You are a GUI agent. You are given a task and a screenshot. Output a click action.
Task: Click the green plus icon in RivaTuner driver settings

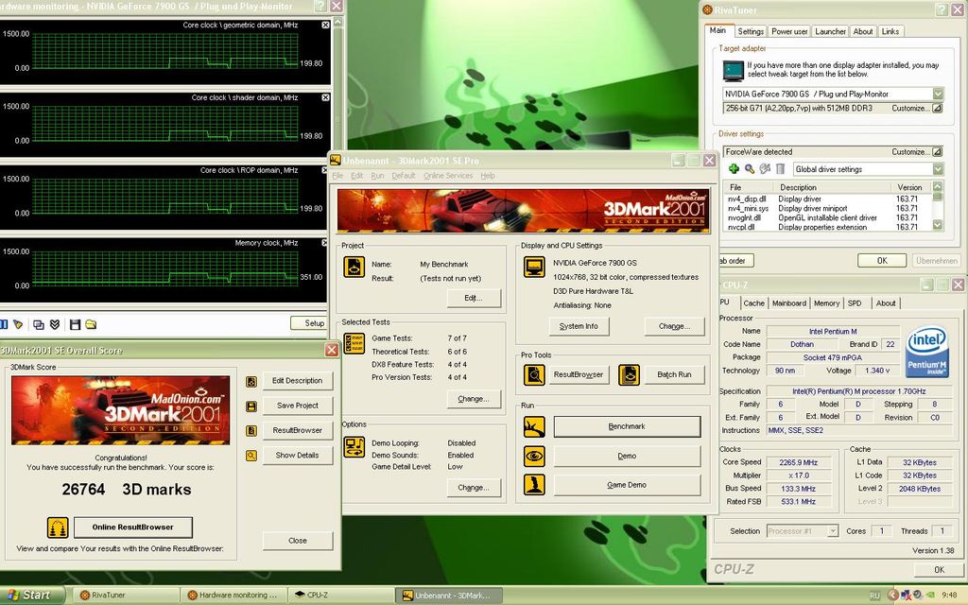tap(734, 168)
